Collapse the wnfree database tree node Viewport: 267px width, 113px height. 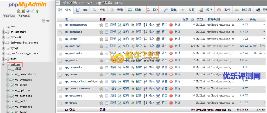pos(3,65)
